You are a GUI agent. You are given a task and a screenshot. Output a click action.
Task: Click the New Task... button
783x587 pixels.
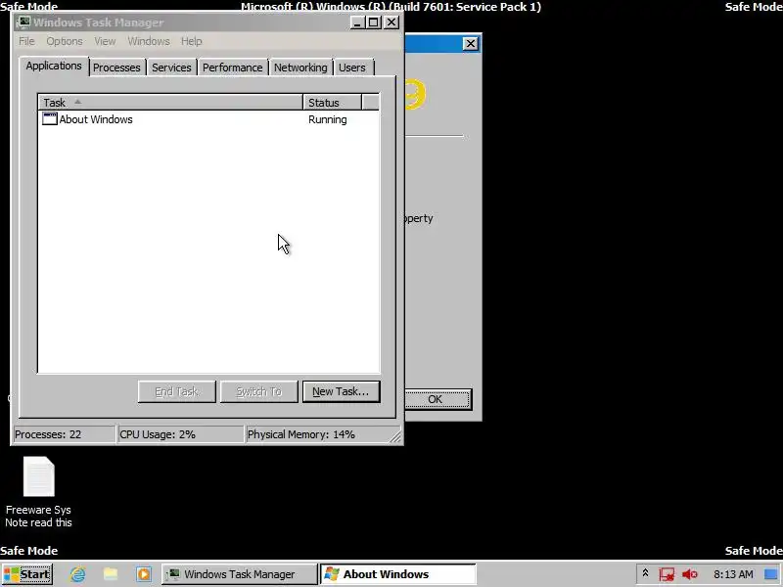(341, 392)
